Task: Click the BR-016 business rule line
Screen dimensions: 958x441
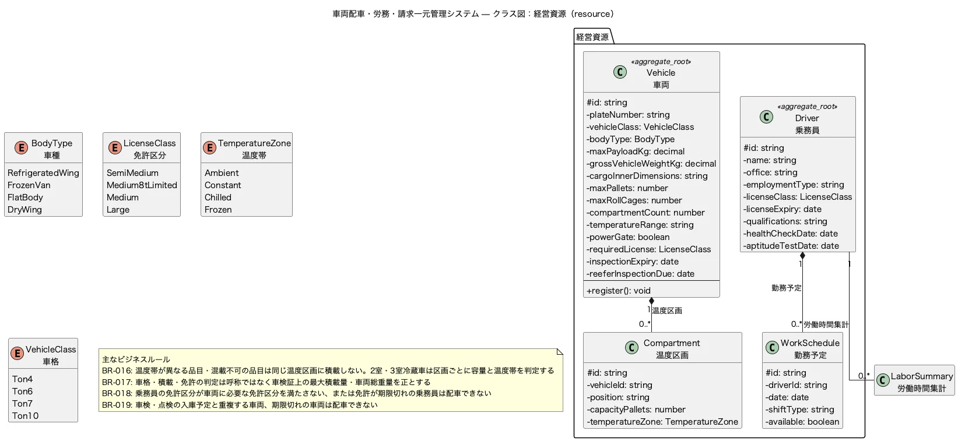Action: click(328, 371)
